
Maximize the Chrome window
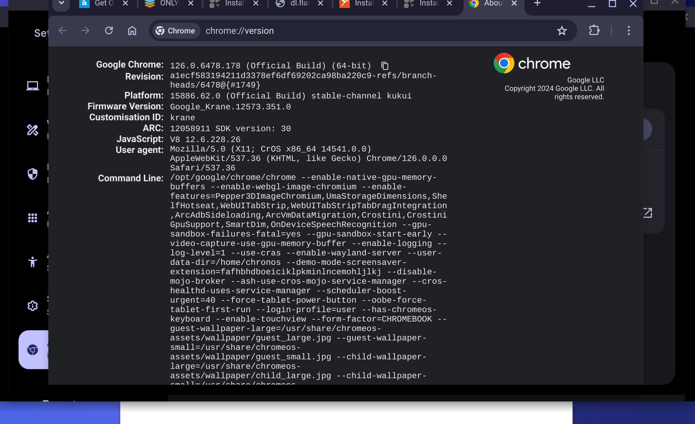pyautogui.click(x=612, y=4)
